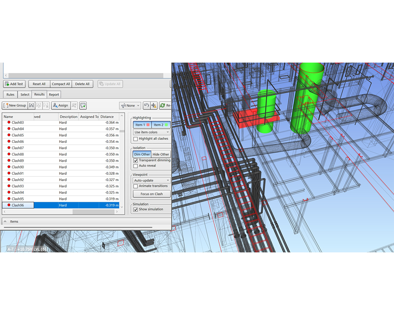Viewport: 394px width, 315px height.
Task: Toggle Item 1 highlighting button
Action: tap(142, 125)
